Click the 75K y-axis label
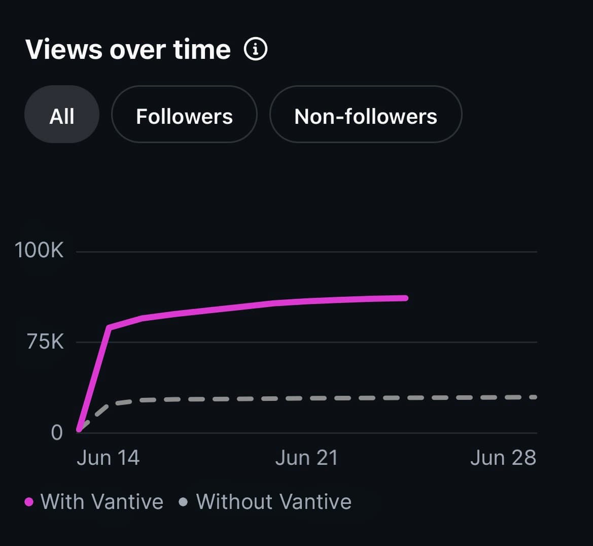This screenshot has height=546, width=593. point(45,342)
